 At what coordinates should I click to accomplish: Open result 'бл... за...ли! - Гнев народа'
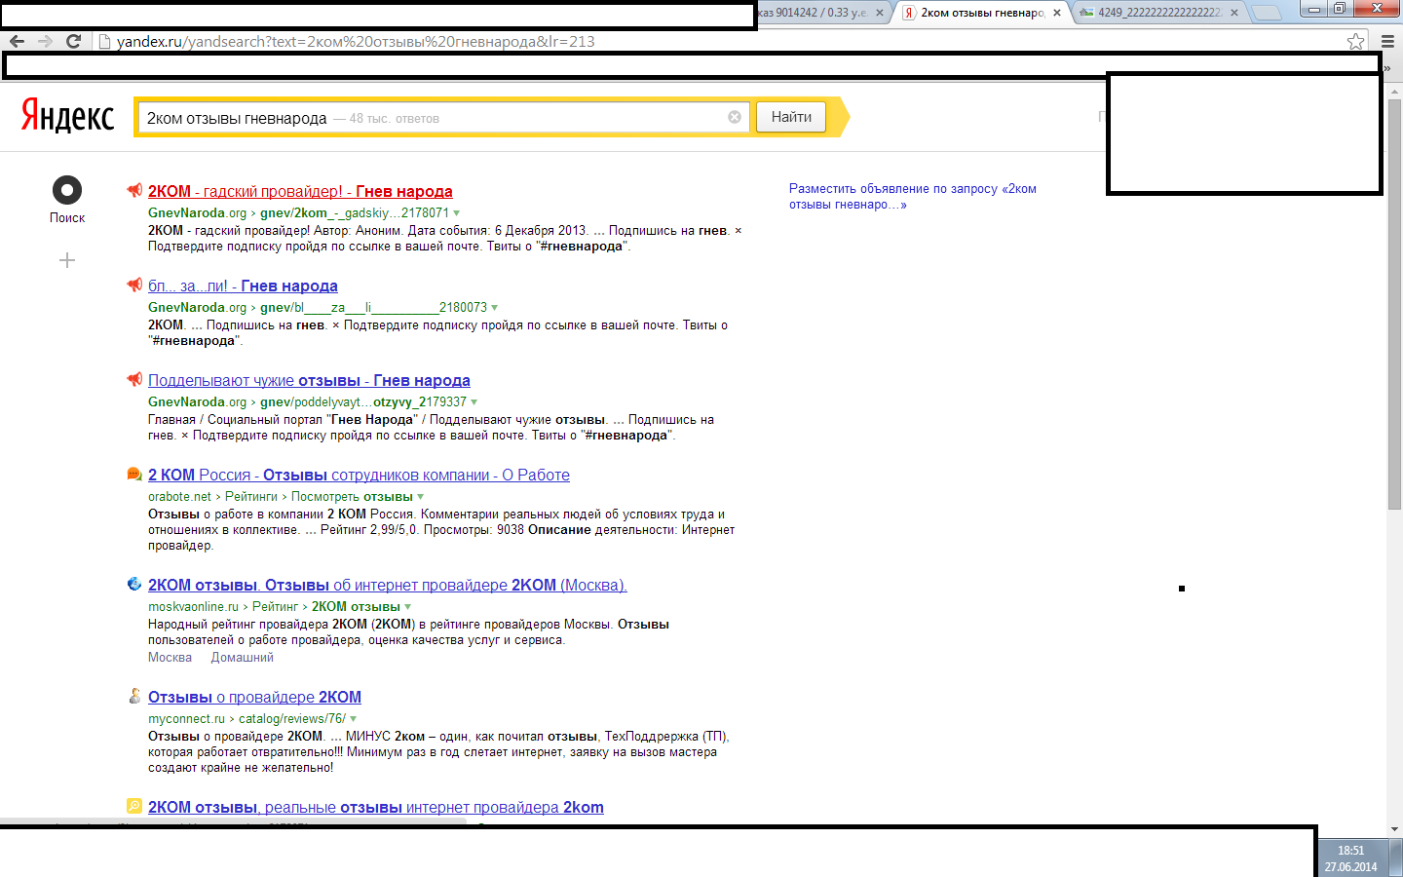[x=243, y=286]
